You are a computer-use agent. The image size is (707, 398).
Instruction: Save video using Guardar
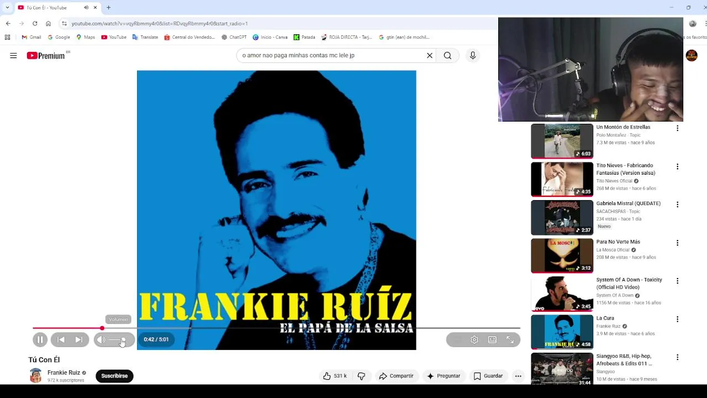point(488,376)
